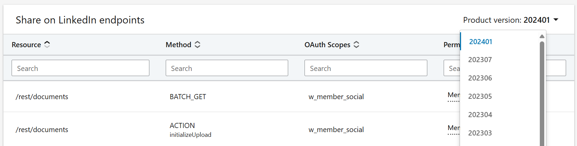
Task: Sort by the Resource column sort icon
Action: coord(47,44)
